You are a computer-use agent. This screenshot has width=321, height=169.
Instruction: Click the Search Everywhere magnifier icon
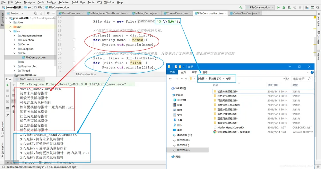tap(318, 7)
